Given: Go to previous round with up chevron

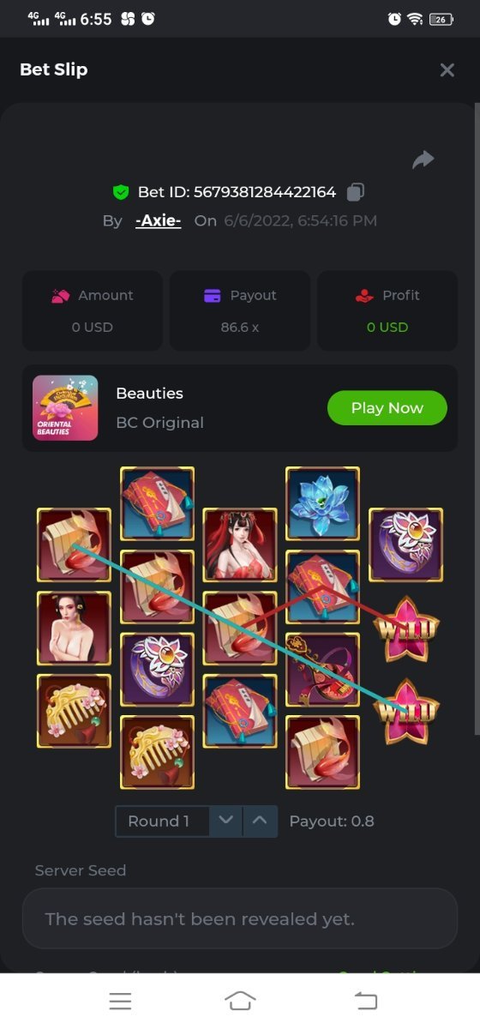Looking at the screenshot, I should (261, 821).
